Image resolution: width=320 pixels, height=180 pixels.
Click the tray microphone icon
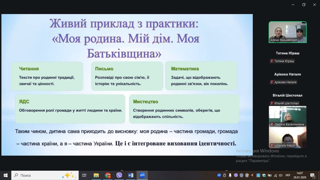point(230,175)
